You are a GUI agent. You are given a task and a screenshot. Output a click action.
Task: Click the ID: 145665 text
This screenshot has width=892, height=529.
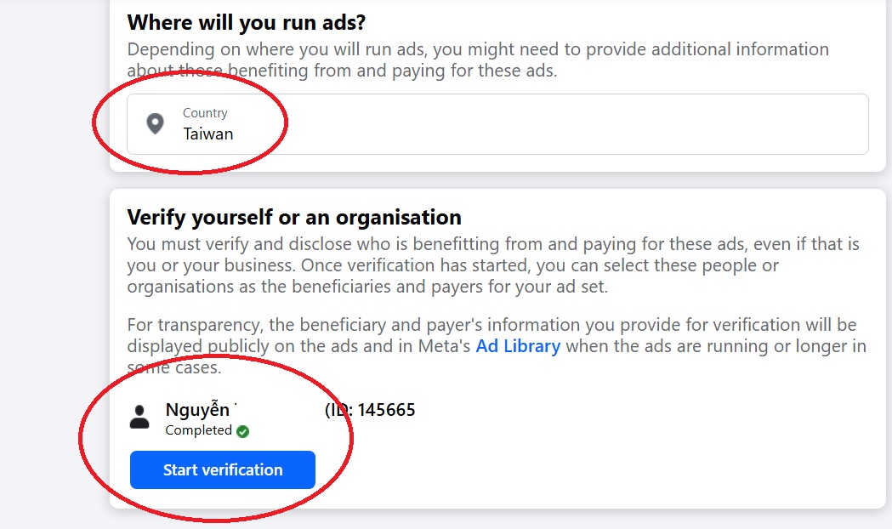[x=371, y=410]
